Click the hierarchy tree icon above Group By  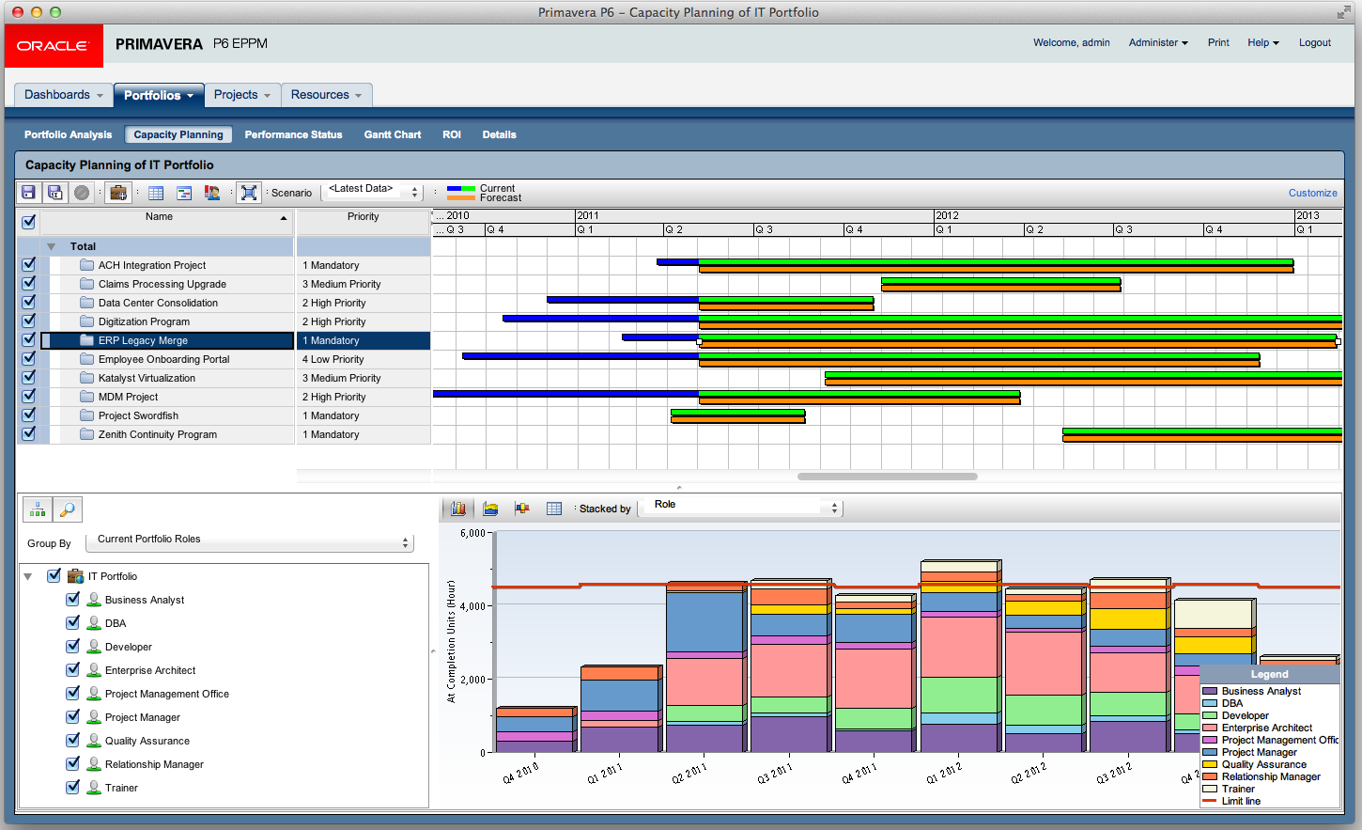[x=38, y=509]
